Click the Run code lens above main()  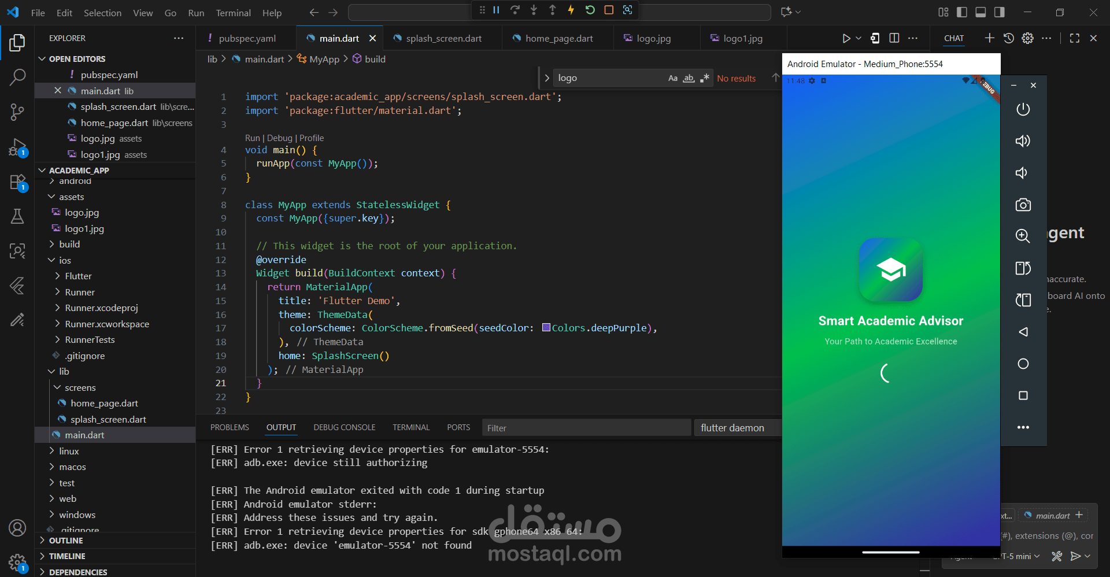[252, 138]
